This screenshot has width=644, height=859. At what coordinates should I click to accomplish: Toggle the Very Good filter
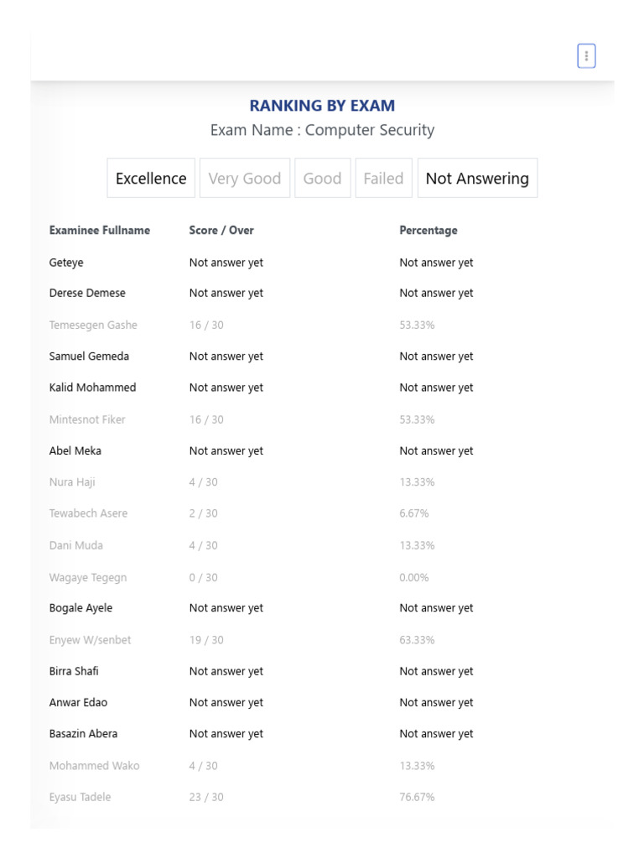(244, 178)
